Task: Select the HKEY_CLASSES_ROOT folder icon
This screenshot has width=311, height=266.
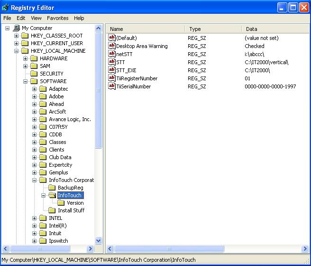Action: click(25, 36)
